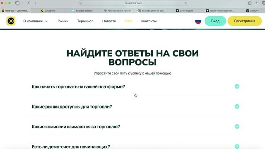The width and height of the screenshot is (265, 149).
Task: Click the green macOS window zoom button
Action: coord(10,3)
